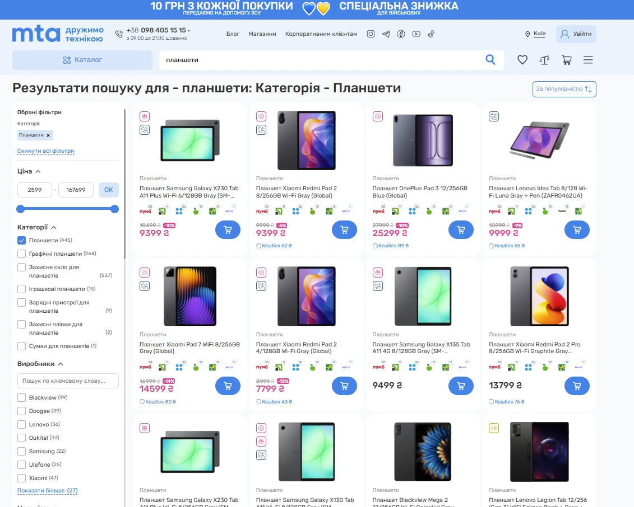Open phone number dropdown arrow
634x507 pixels.
pyautogui.click(x=189, y=31)
